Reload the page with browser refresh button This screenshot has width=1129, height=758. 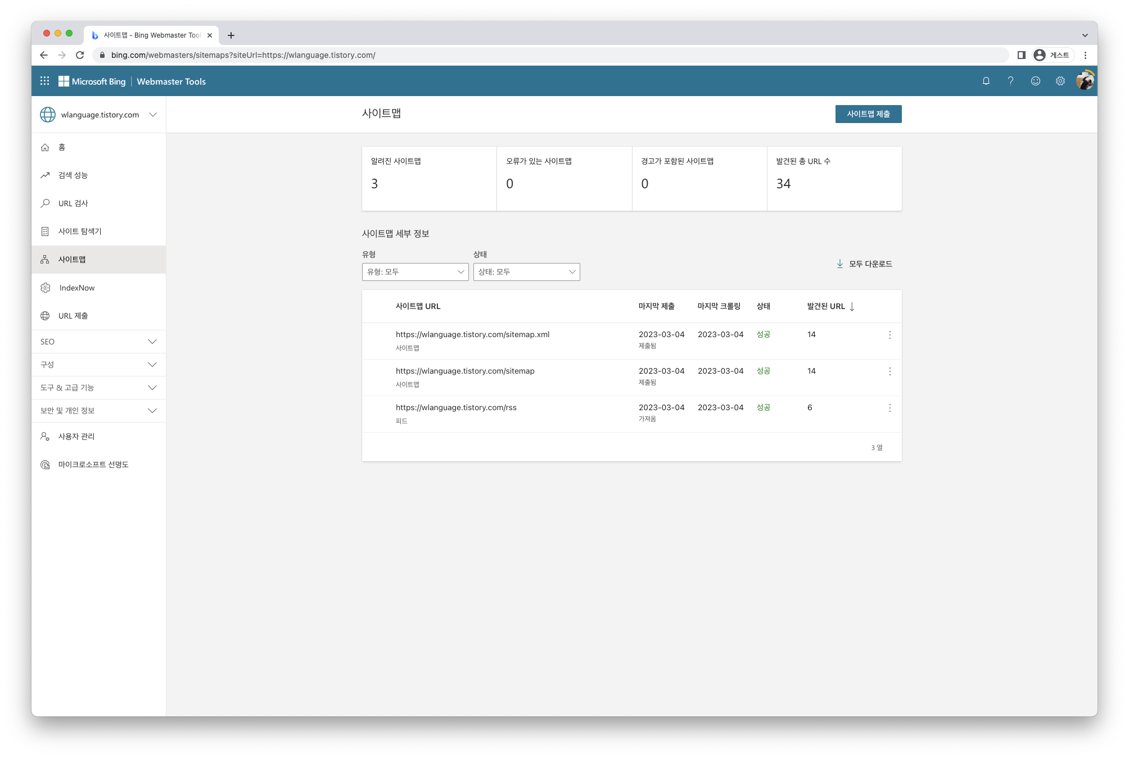pos(80,55)
